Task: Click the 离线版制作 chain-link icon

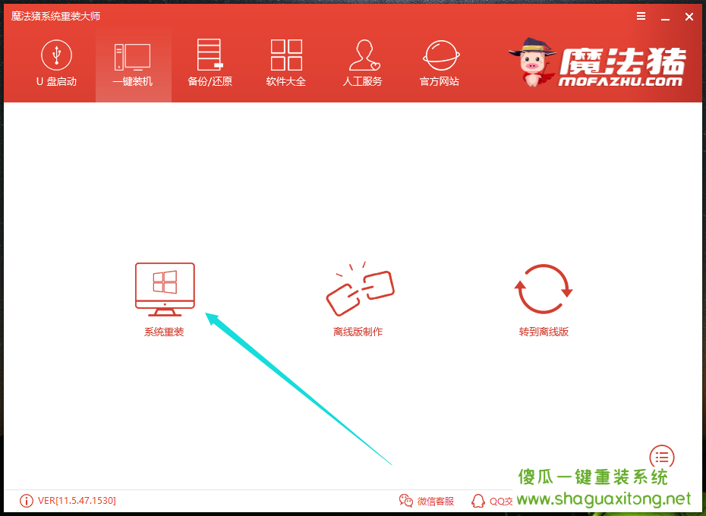Action: (360, 288)
